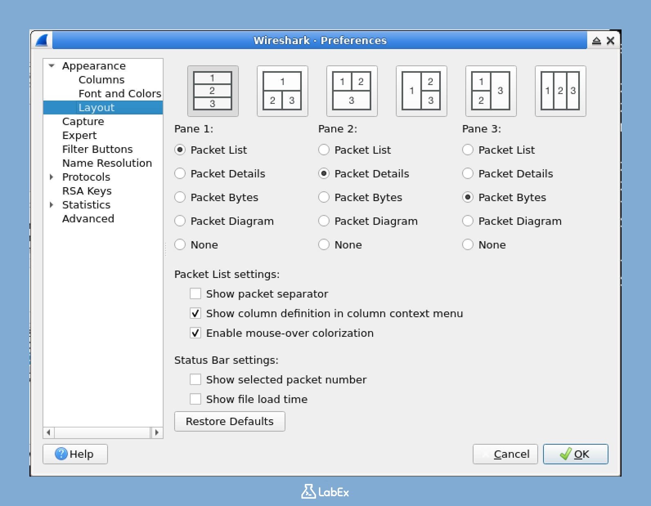Open the Protocols preferences section
This screenshot has width=651, height=506.
86,177
